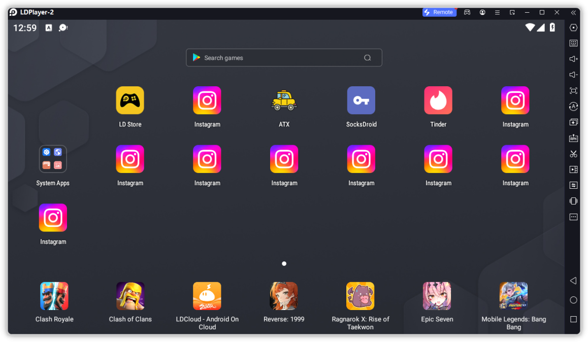This screenshot has height=342, width=588.
Task: Open Instagram directly below System Apps
Action: 53,218
